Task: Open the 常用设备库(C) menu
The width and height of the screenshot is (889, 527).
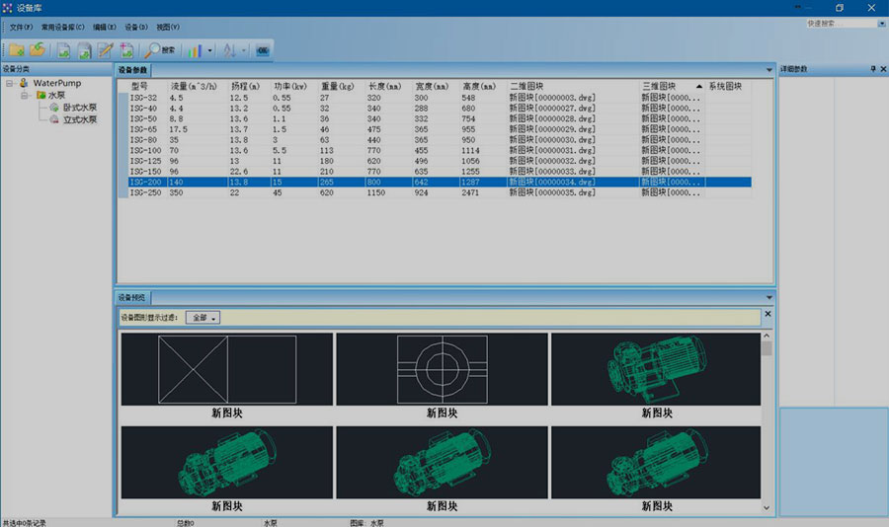Action: 63,27
